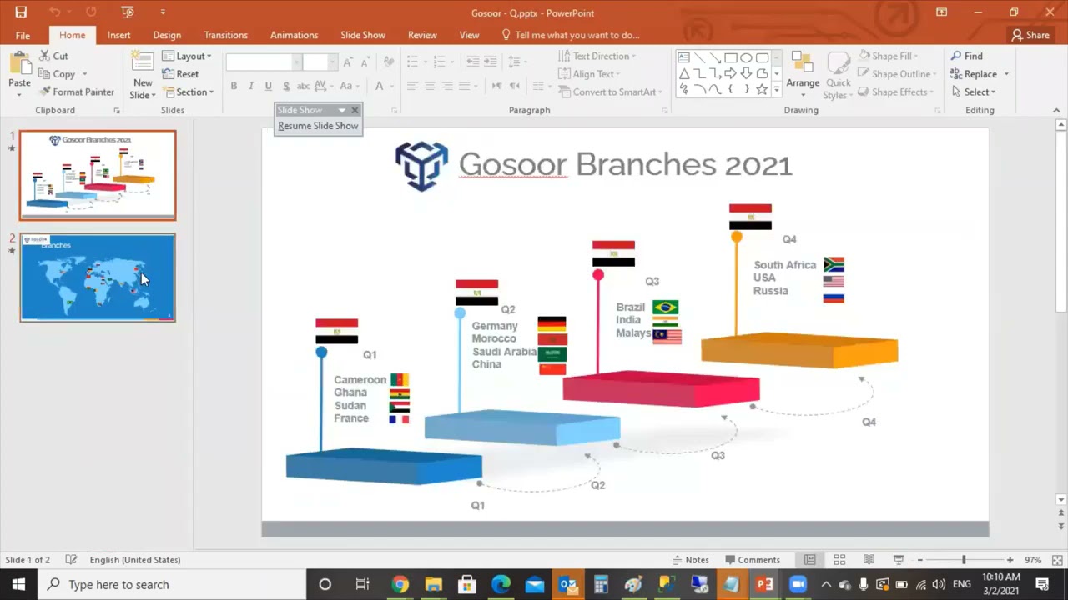Toggle Strikethrough formatting
The image size is (1068, 600).
[x=304, y=86]
